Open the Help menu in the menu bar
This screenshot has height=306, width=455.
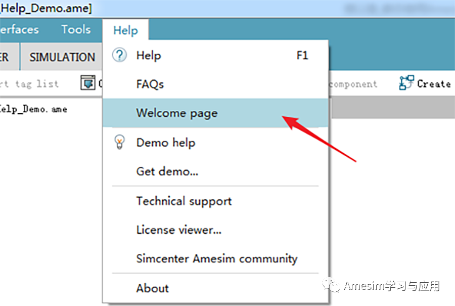point(125,30)
